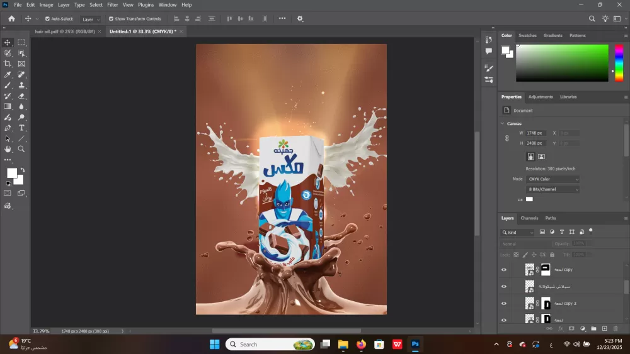Select the Pen tool

tap(8, 128)
